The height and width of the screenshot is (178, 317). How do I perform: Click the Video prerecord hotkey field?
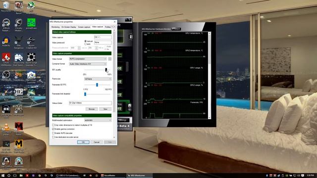(x=103, y=43)
